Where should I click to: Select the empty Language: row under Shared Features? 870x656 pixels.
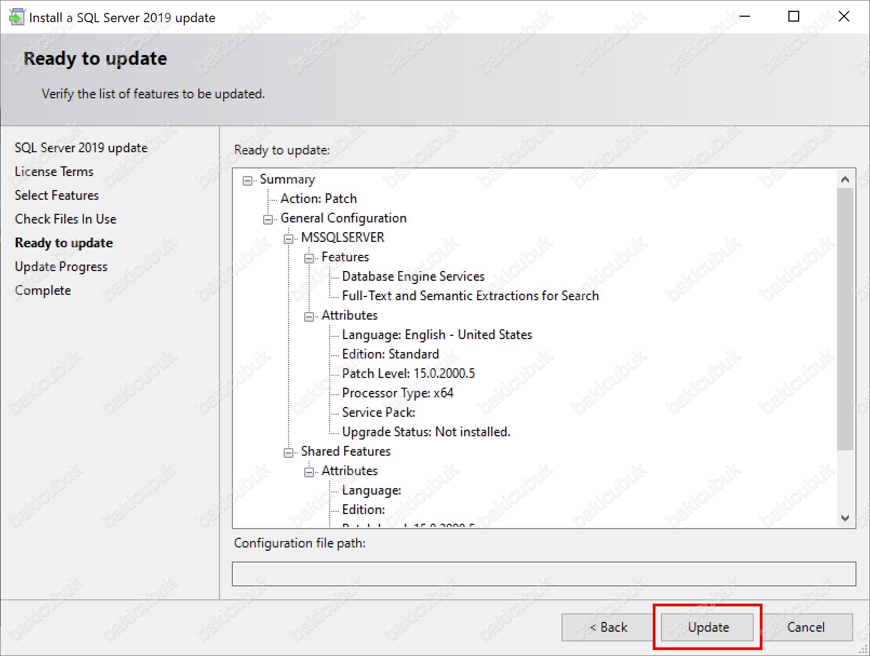pyautogui.click(x=372, y=490)
